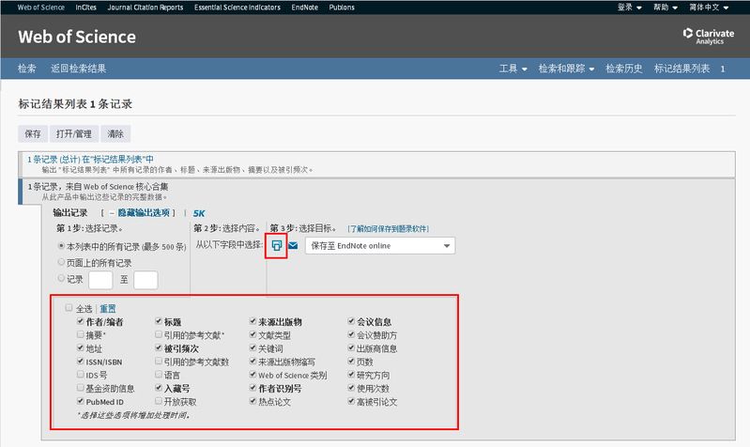This screenshot has height=447, width=750.
Task: Select 页面上的所有记录 radio button
Action: pyautogui.click(x=62, y=263)
